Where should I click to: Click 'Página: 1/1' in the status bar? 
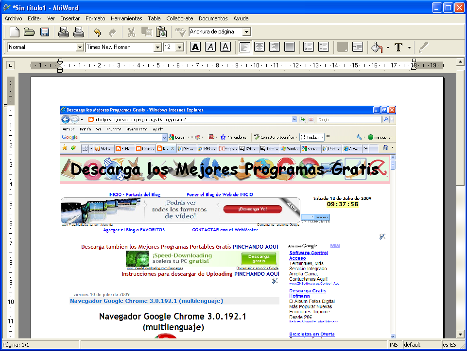(x=16, y=345)
